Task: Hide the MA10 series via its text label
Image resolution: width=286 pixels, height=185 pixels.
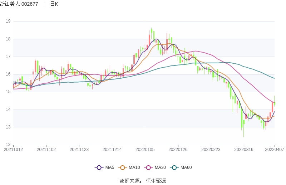Action: coord(134,167)
